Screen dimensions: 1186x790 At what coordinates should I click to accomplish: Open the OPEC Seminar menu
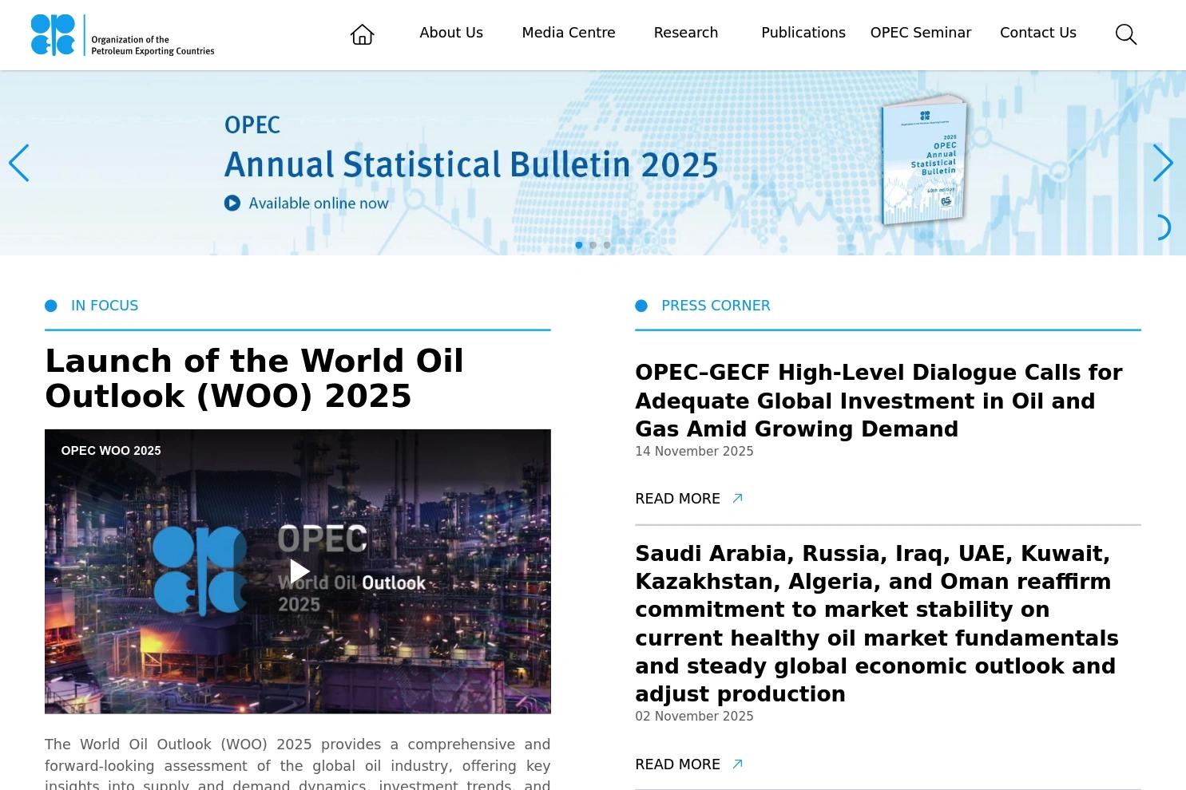click(921, 33)
